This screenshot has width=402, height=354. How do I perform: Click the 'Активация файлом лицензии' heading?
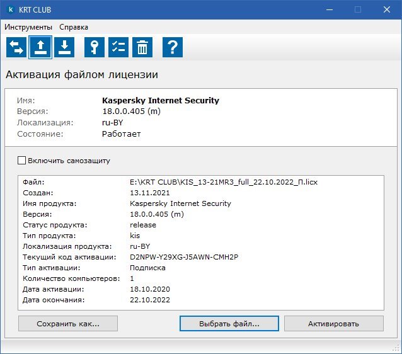(82, 74)
